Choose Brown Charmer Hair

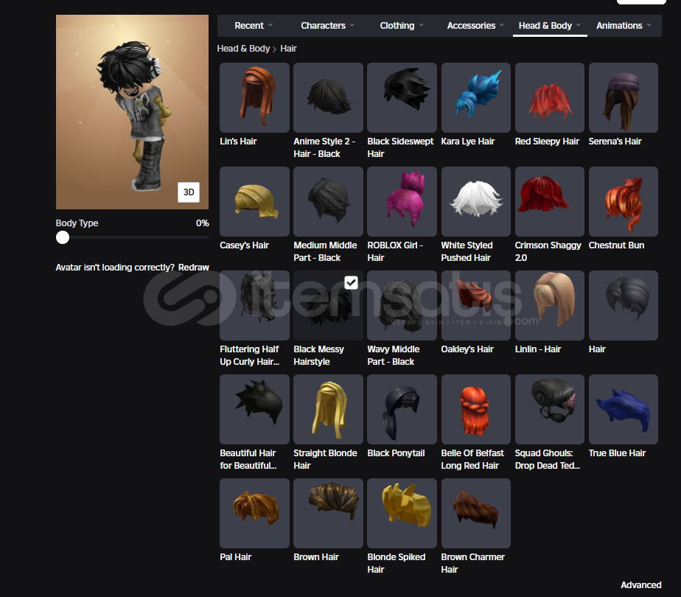476,513
